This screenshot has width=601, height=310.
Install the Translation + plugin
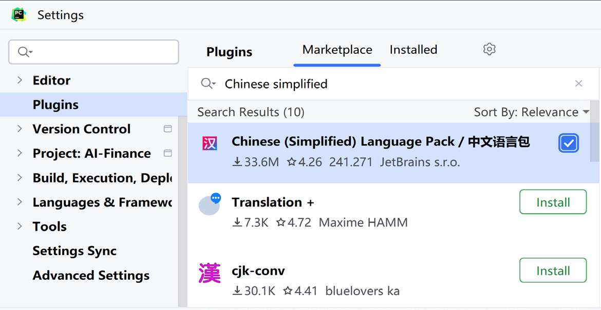pos(553,202)
